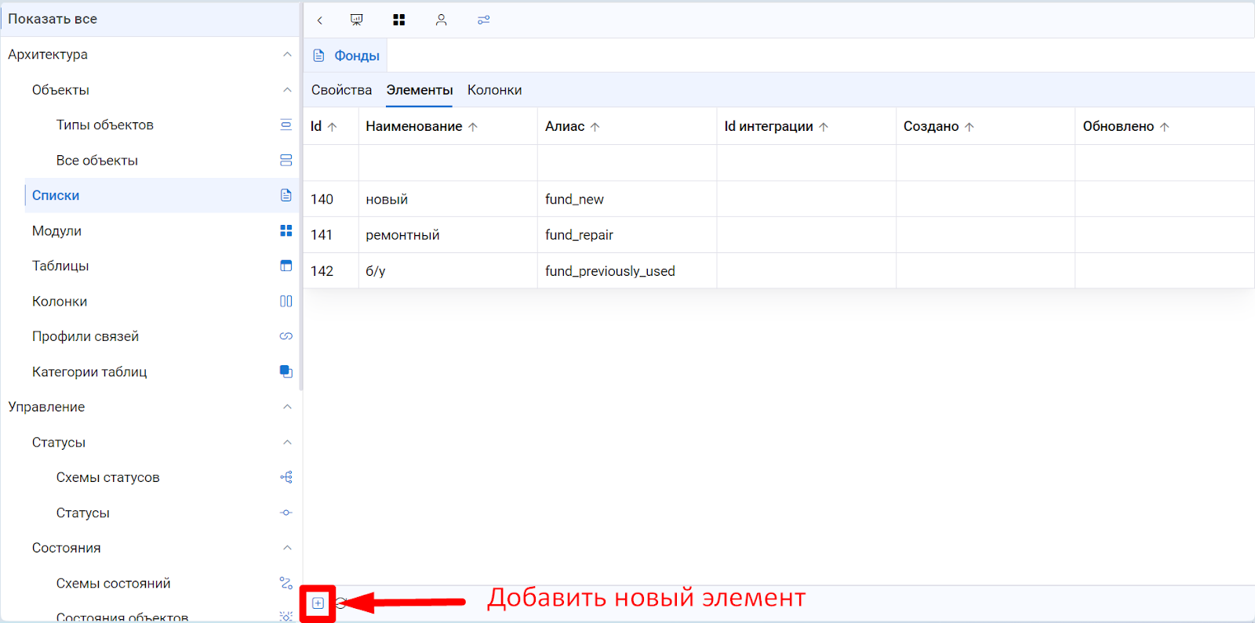Image resolution: width=1255 pixels, height=623 pixels.
Task: Sort by Наименование column arrow
Action: 473,127
